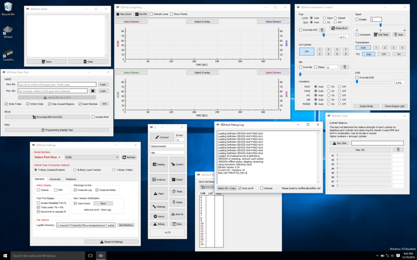The height and width of the screenshot is (260, 417).
Task: Switch to the Wideband settings tab
Action: pyautogui.click(x=70, y=179)
